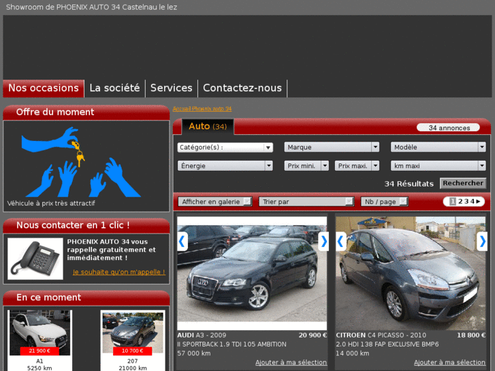The height and width of the screenshot is (371, 495).
Task: Open the Nos occasions menu tab
Action: pyautogui.click(x=44, y=88)
